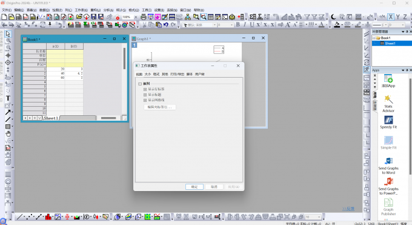Open the 分析 menu

[108, 10]
